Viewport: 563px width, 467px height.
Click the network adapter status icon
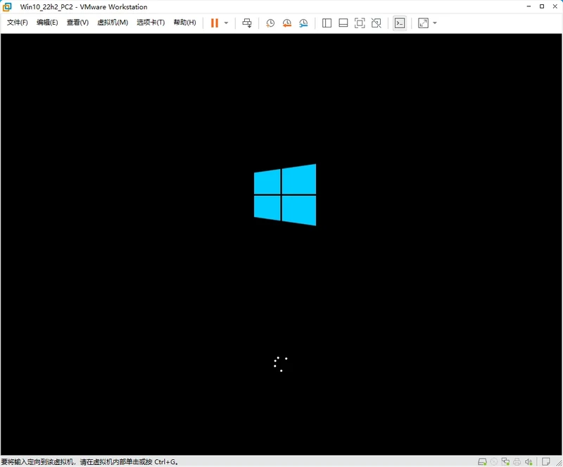[x=505, y=461]
